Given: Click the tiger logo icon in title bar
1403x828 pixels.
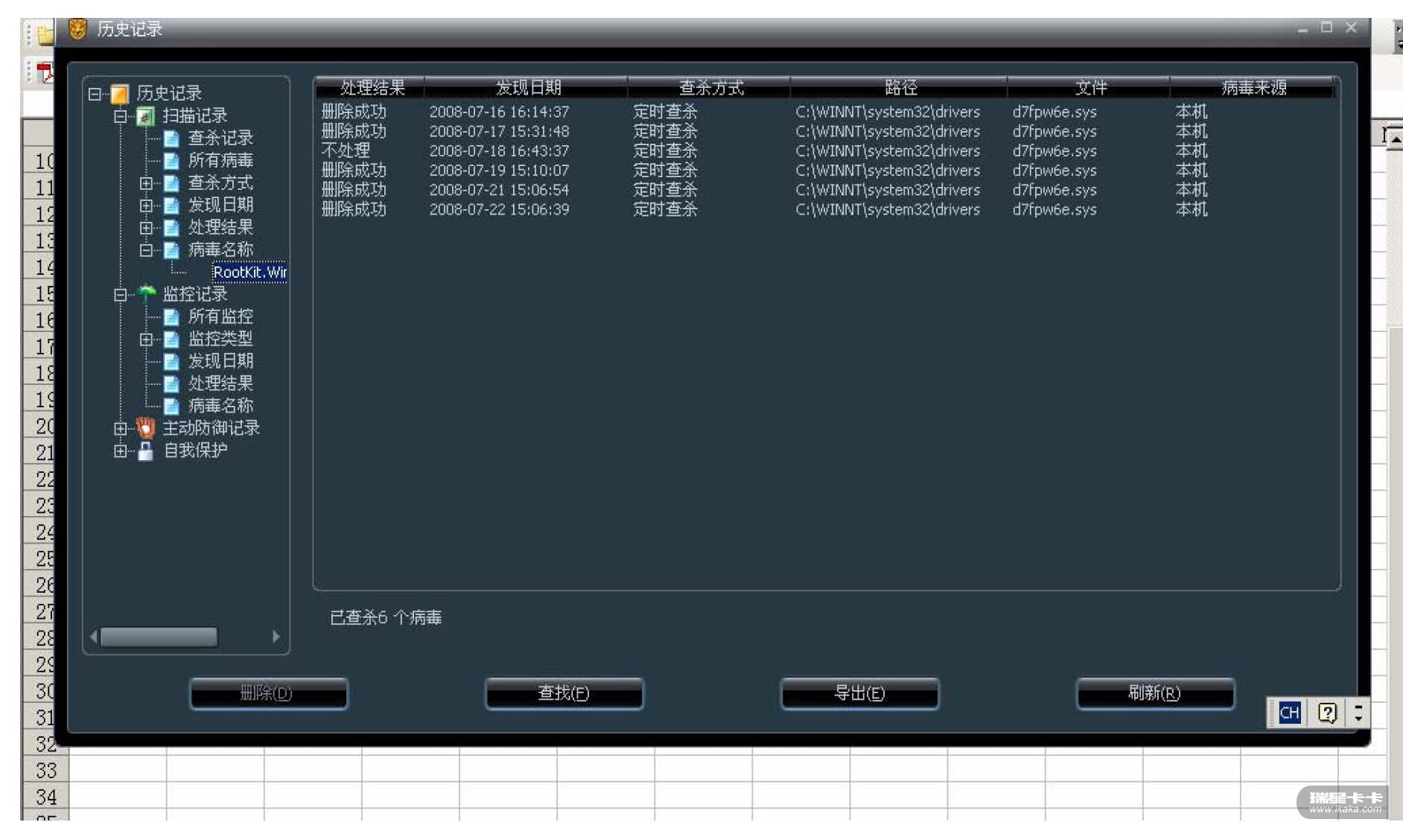Looking at the screenshot, I should [x=77, y=29].
